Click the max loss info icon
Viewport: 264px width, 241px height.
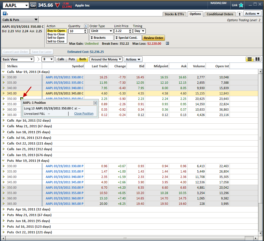point(167,44)
